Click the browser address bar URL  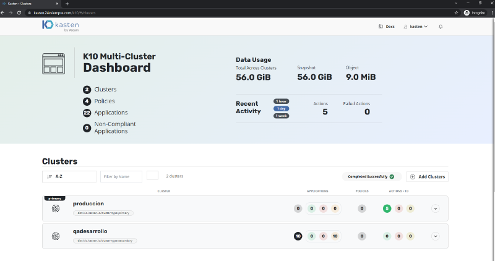click(65, 13)
